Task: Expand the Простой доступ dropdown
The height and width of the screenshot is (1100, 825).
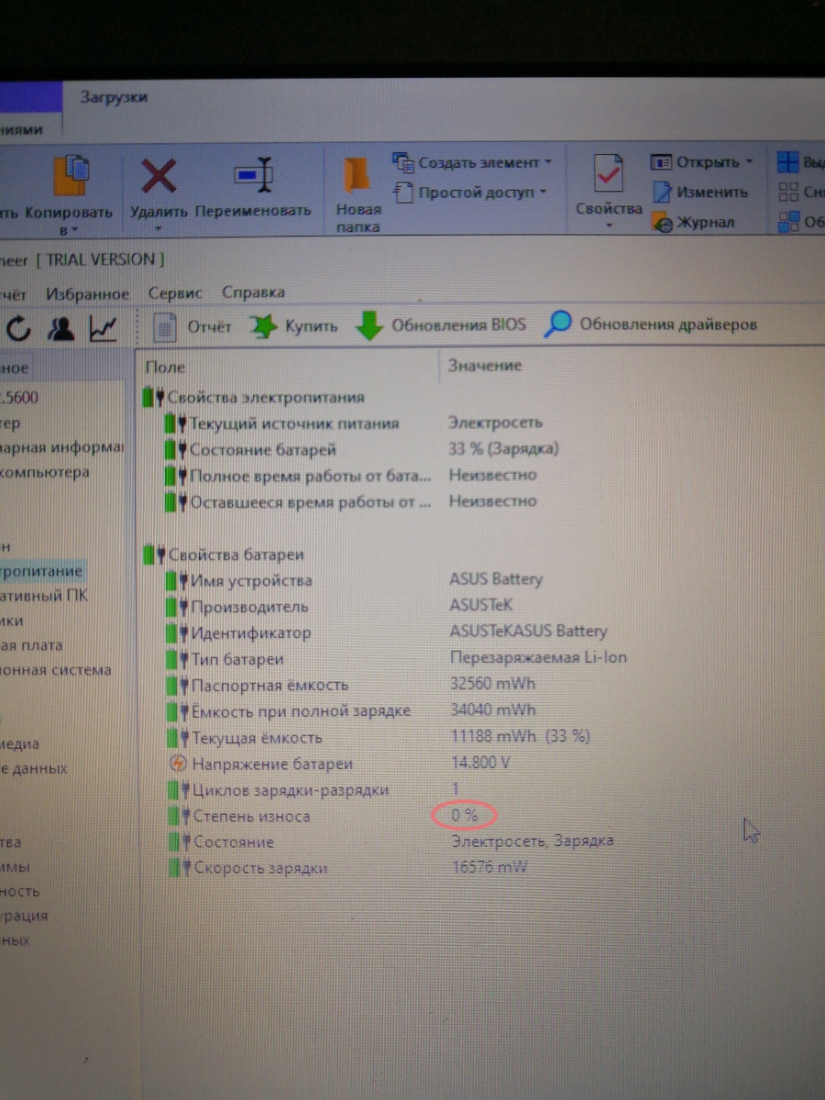Action: (543, 192)
